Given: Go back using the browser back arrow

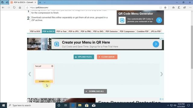Looking at the screenshot, I should click(3, 7).
